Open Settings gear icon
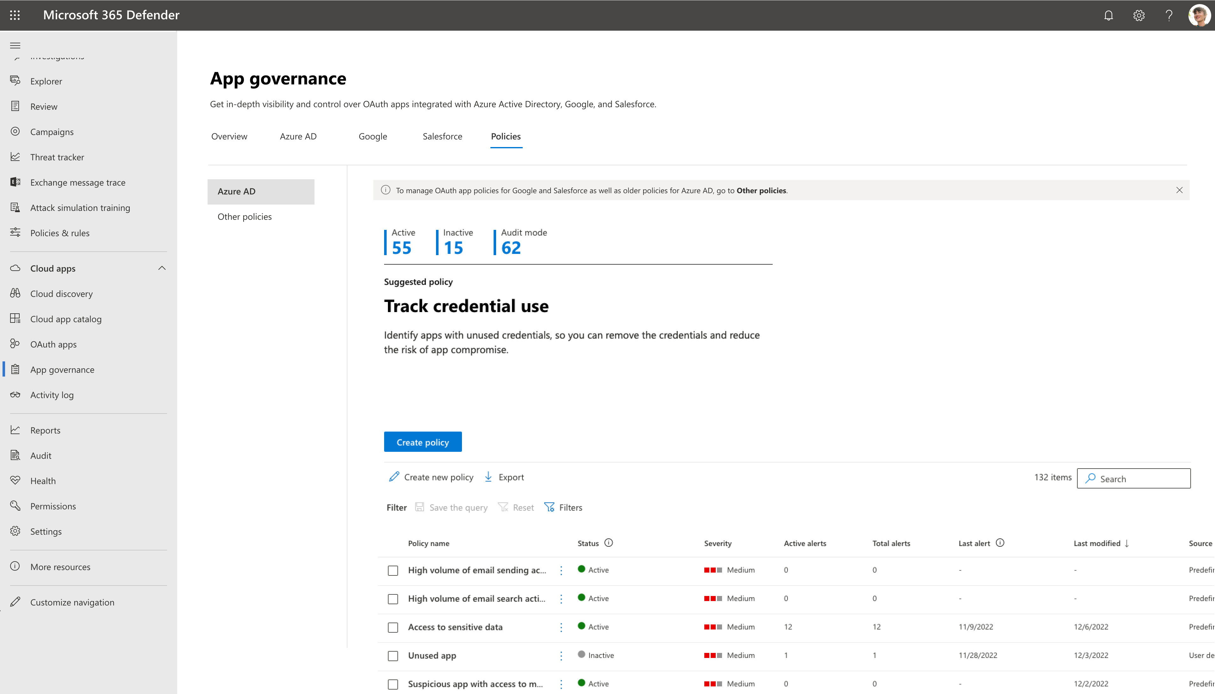The image size is (1215, 694). 1138,15
